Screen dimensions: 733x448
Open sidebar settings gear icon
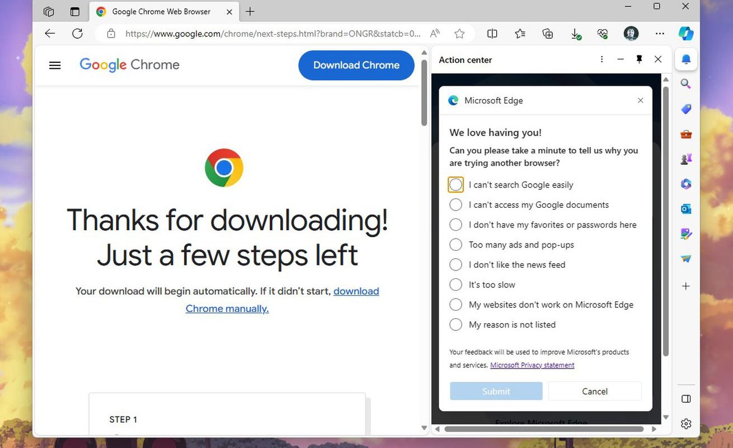[x=687, y=423]
